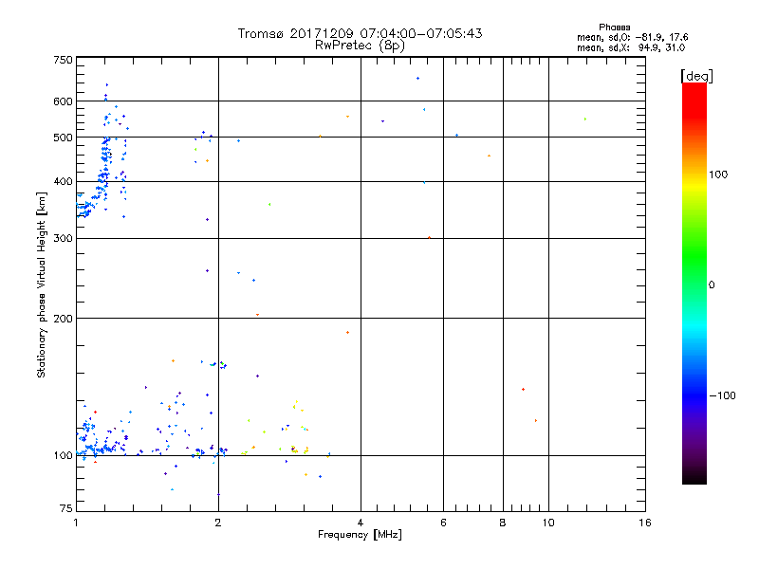This screenshot has width=759, height=569.
Task: Click the y-axis tick label '200'
Action: 63,319
